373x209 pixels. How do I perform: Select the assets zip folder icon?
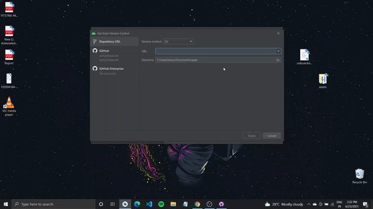click(323, 81)
